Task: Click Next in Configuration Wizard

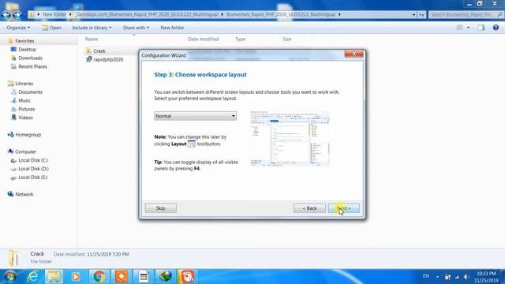Action: point(344,208)
